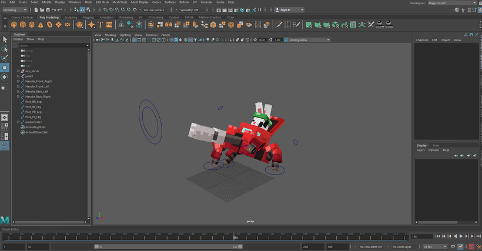Switch to the Anim layer tab
The image size is (482, 251).
click(x=436, y=146)
